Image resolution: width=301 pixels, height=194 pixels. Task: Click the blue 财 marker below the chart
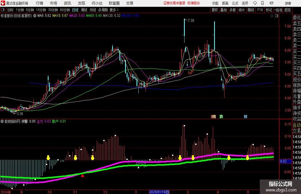click(x=246, y=116)
